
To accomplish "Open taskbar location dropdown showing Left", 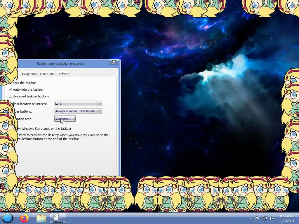I will point(78,104).
